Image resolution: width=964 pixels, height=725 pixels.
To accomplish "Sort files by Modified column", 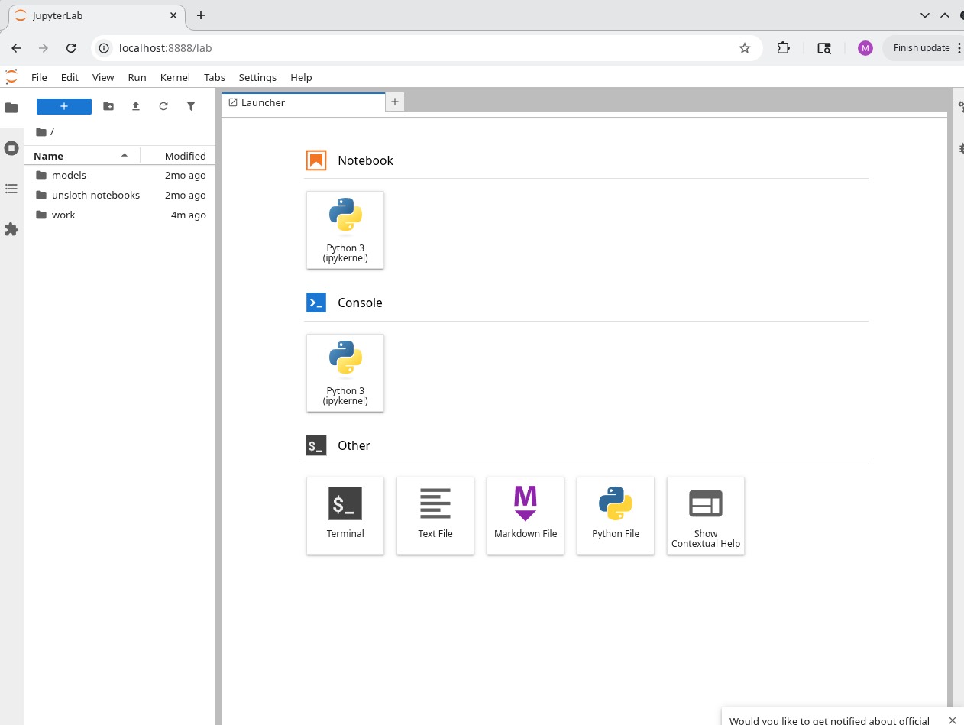I will click(x=185, y=156).
